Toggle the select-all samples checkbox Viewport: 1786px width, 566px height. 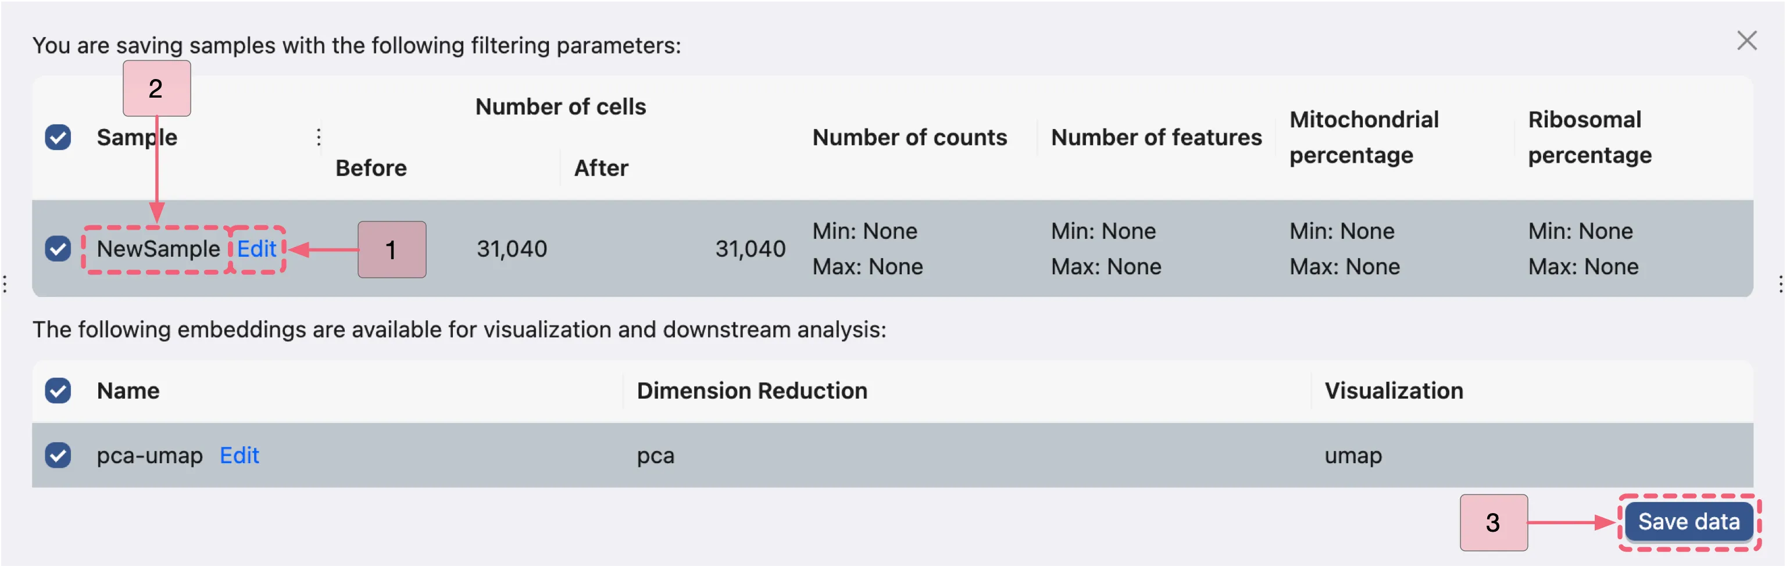tap(58, 137)
